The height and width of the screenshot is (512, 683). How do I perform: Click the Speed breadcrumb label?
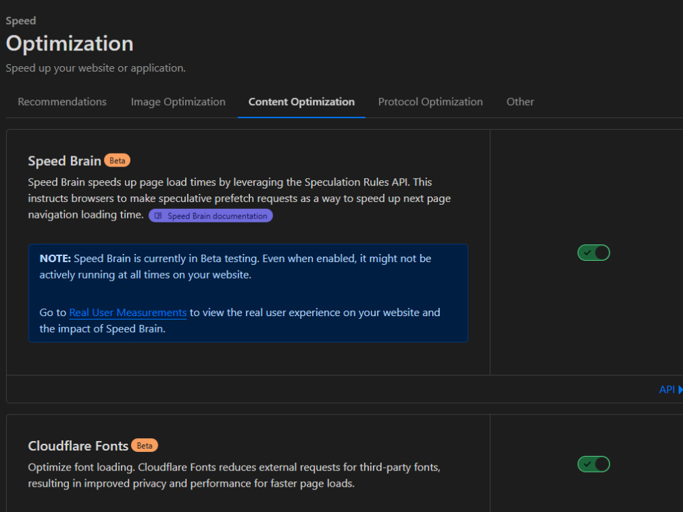21,21
